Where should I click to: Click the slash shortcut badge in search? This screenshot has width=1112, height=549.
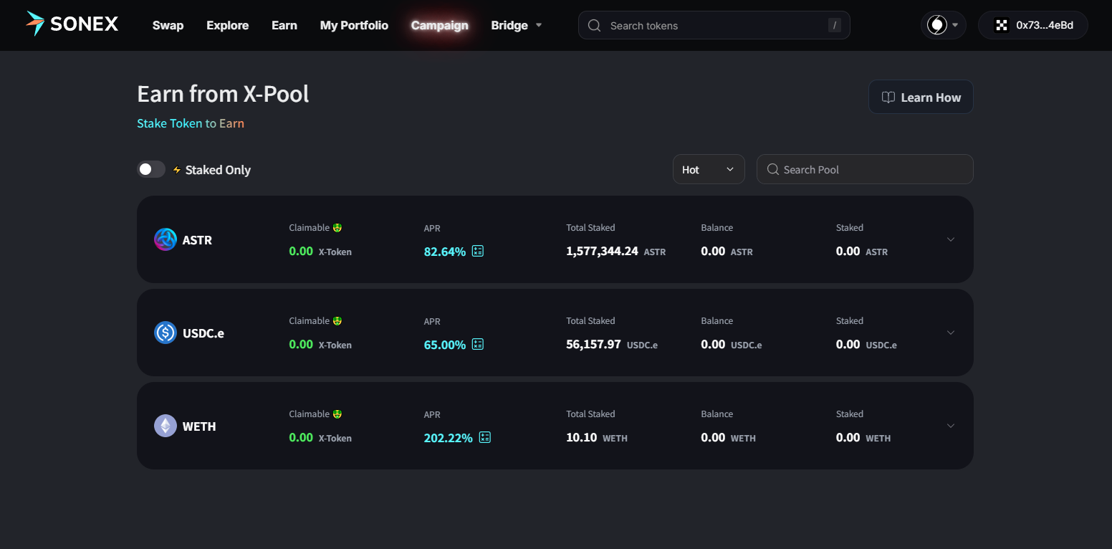coord(834,25)
